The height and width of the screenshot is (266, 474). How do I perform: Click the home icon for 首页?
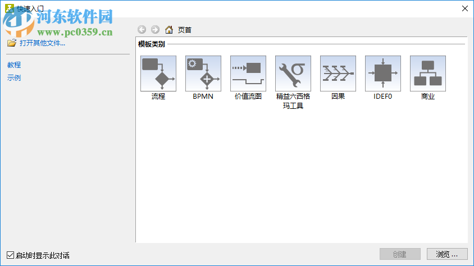169,30
